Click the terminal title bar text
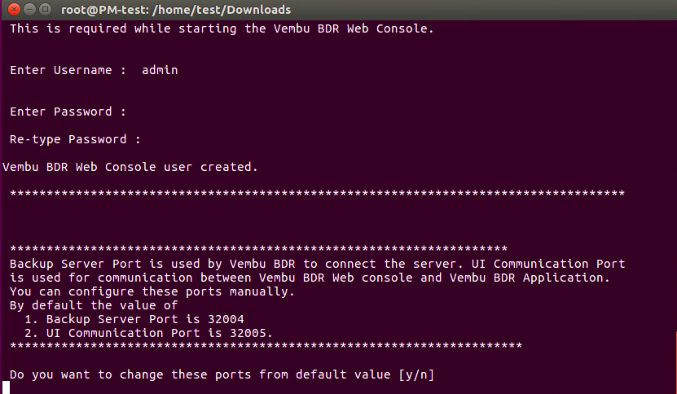 click(x=176, y=10)
